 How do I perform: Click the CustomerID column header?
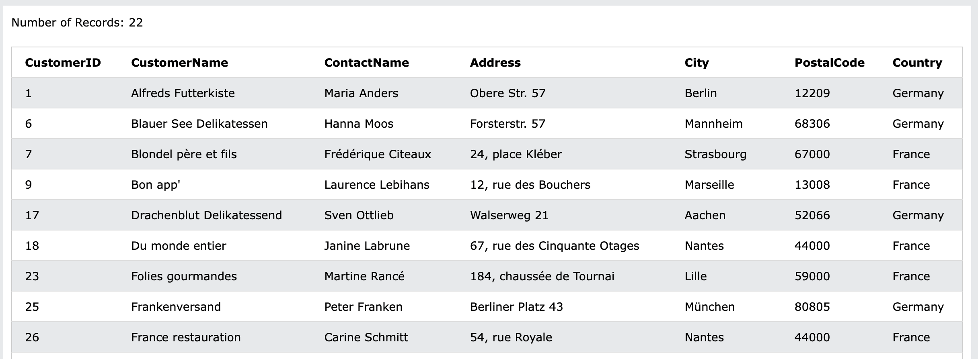(63, 63)
